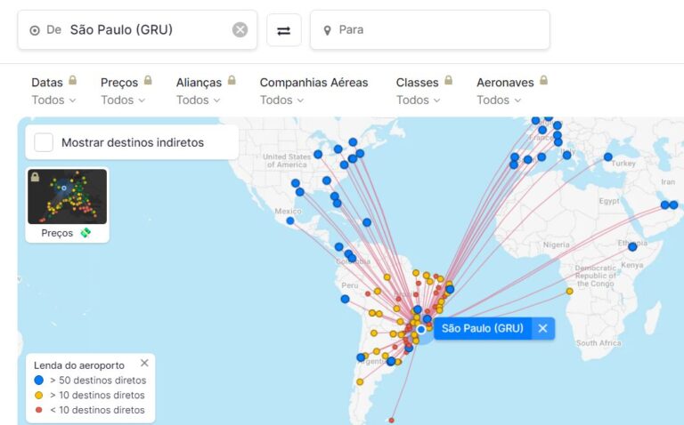684x425 pixels.
Task: Select the São Paulo origin marker on map
Action: pyautogui.click(x=421, y=330)
